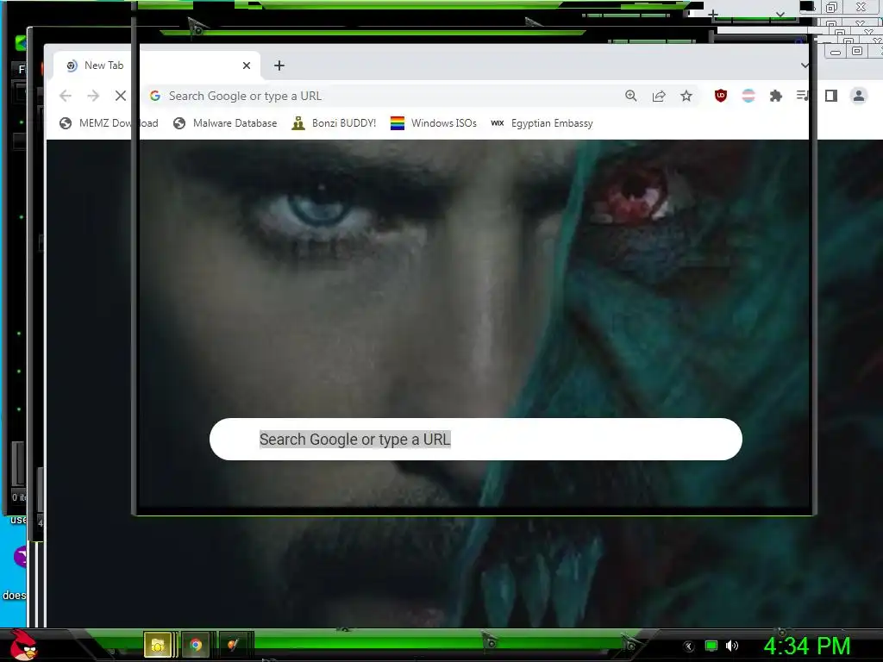Toggle the Chrome side panel

831,96
